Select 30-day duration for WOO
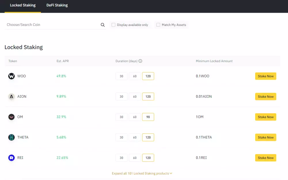 (121, 76)
